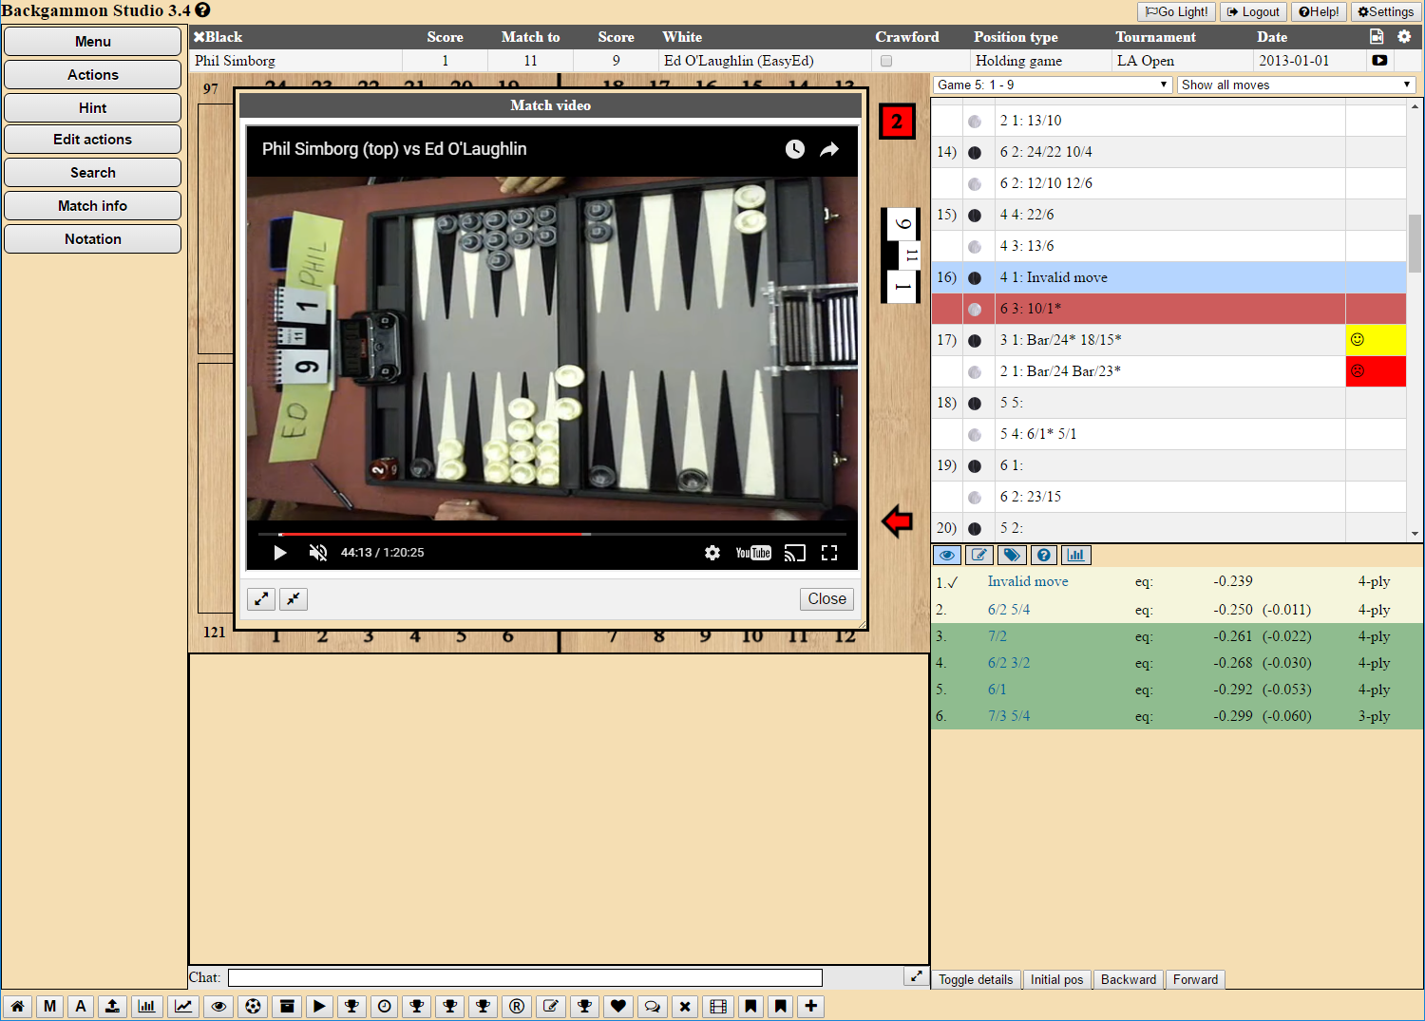Toggle the Crawford checkbox
Screen dimensions: 1425x1021
(886, 61)
